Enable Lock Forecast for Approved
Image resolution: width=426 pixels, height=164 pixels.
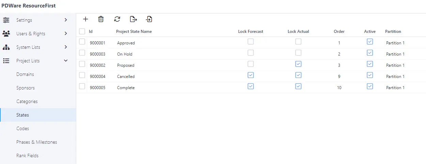(x=251, y=42)
